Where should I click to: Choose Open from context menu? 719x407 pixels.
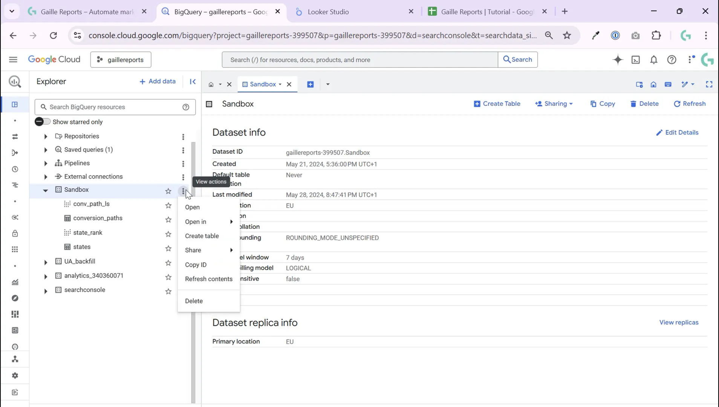click(x=209, y=207)
